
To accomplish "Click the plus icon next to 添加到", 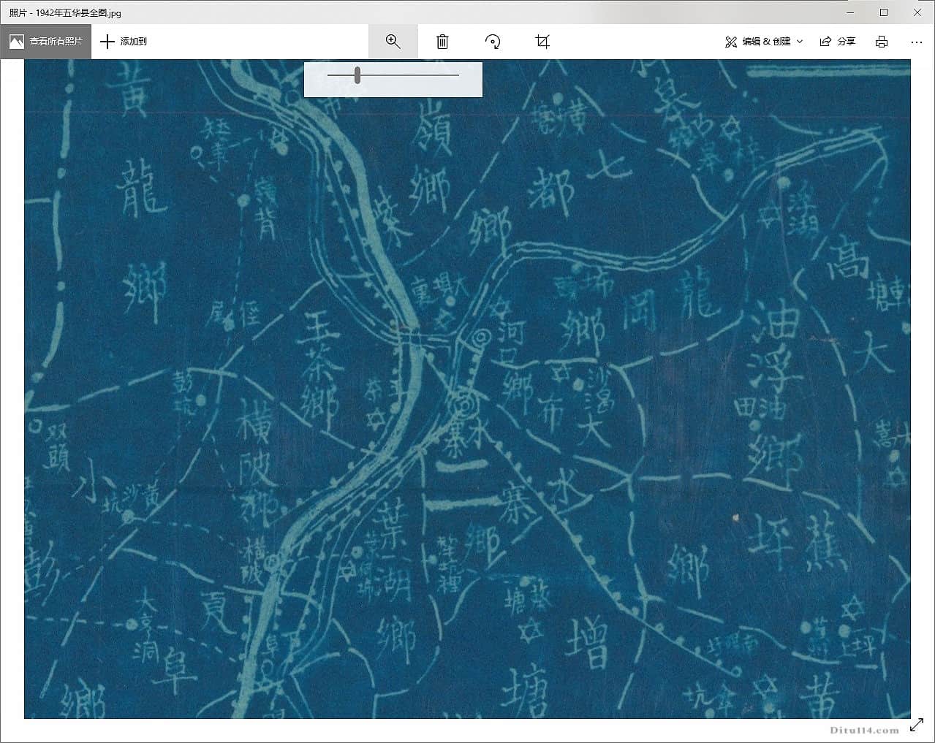I will (107, 42).
